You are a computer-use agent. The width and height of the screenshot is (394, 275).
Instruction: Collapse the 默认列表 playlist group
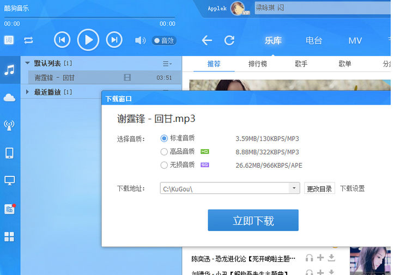coord(27,63)
